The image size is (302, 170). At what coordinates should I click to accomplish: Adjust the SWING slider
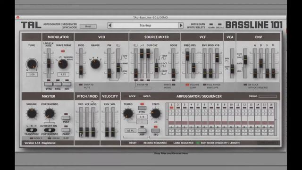tap(268, 96)
